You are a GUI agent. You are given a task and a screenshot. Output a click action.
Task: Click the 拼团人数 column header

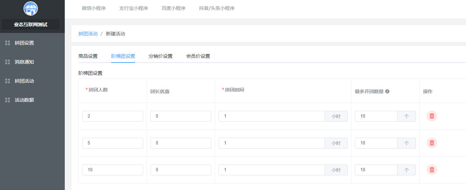(x=98, y=90)
